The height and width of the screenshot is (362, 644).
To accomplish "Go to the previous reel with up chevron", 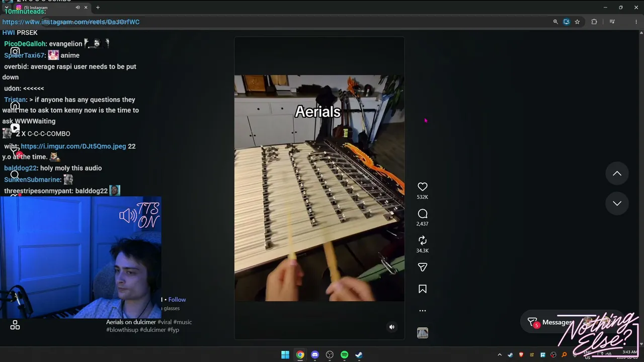I will tap(617, 173).
